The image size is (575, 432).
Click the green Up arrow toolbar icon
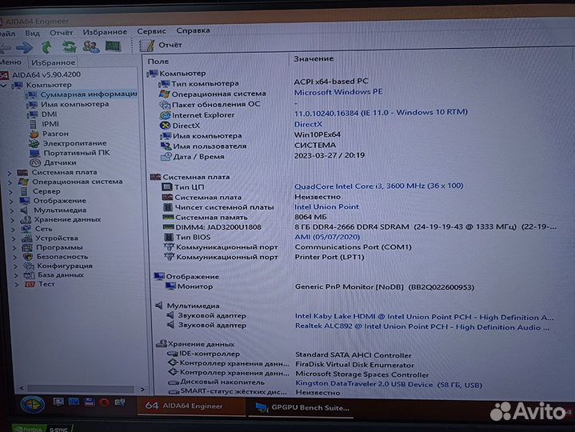[x=46, y=47]
